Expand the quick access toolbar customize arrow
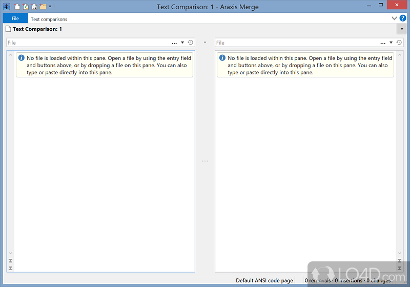The image size is (410, 287). pos(50,7)
